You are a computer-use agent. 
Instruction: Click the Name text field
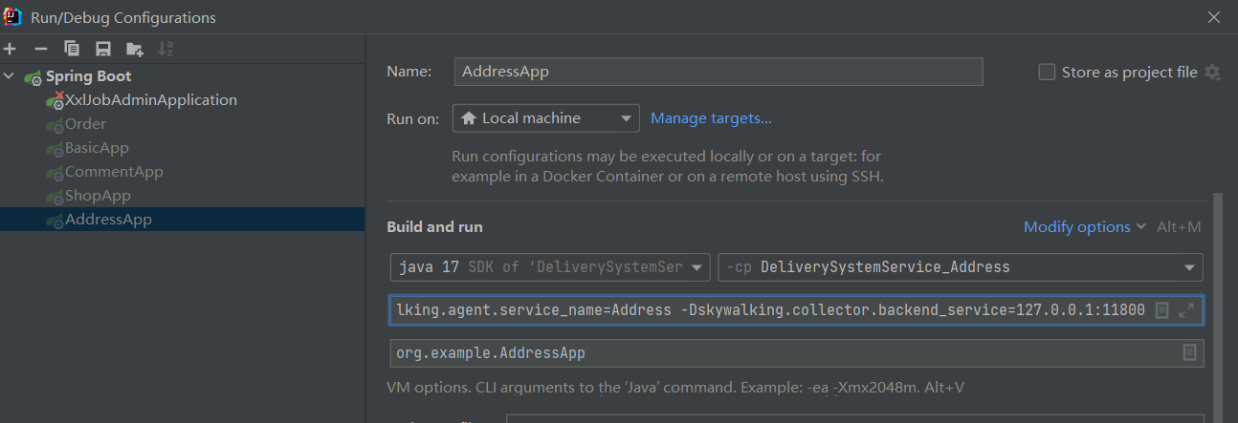click(x=718, y=72)
